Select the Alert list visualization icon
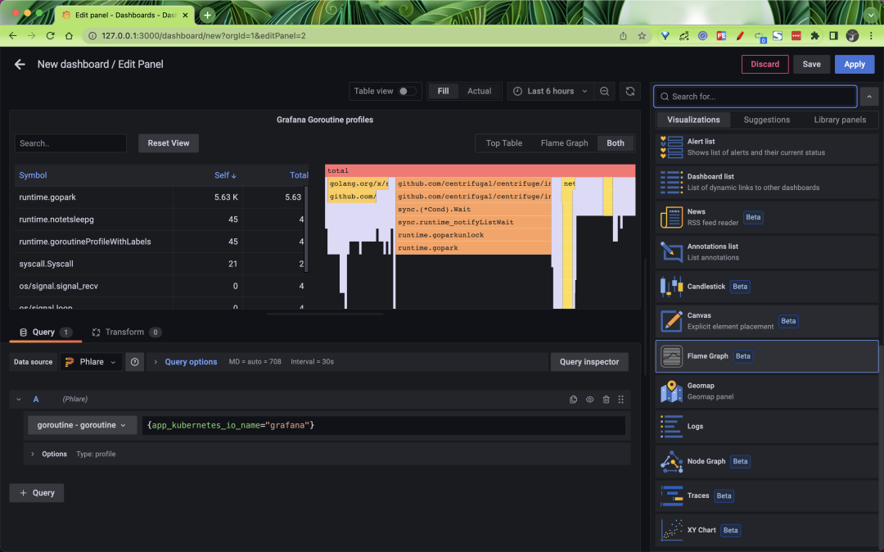Viewport: 884px width, 552px height. click(x=671, y=147)
